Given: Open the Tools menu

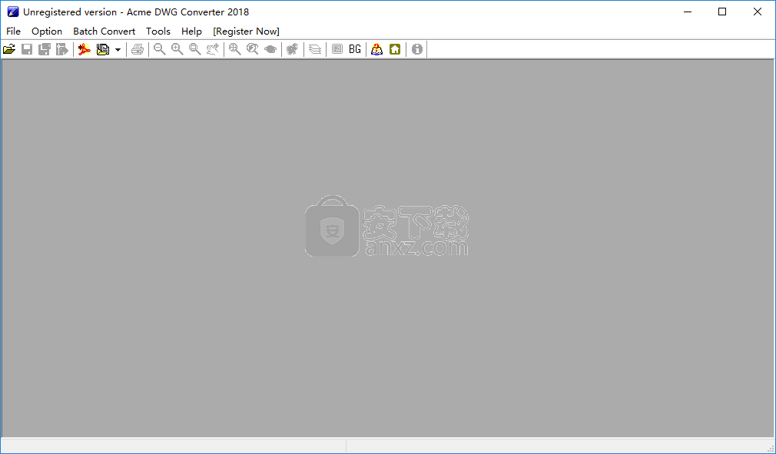Looking at the screenshot, I should tap(158, 31).
